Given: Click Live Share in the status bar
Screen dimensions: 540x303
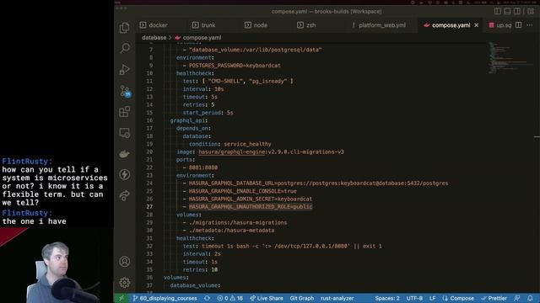Looking at the screenshot, I should (x=267, y=298).
